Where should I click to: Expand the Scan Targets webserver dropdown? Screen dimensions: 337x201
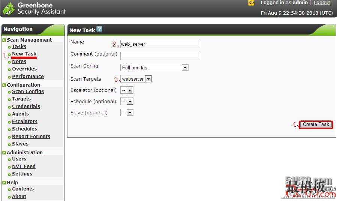click(x=148, y=79)
